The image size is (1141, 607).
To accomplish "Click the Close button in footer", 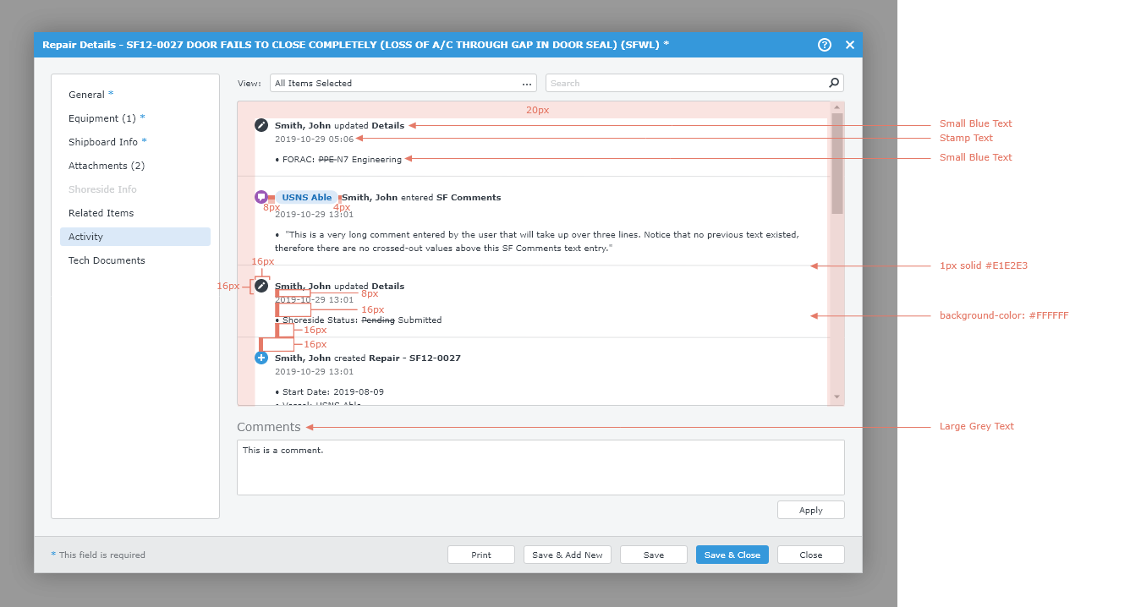I will point(811,555).
